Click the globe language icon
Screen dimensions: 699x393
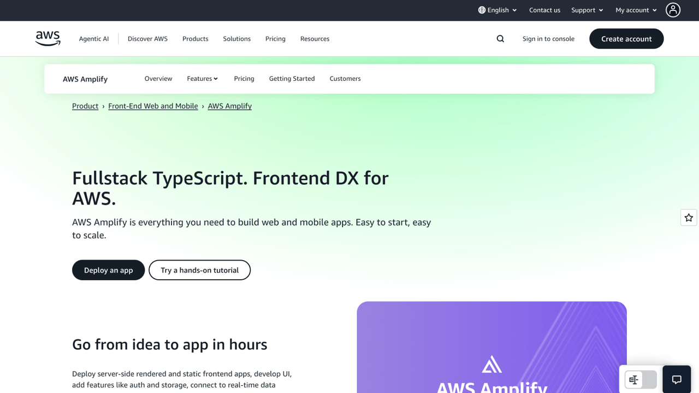[x=482, y=10]
